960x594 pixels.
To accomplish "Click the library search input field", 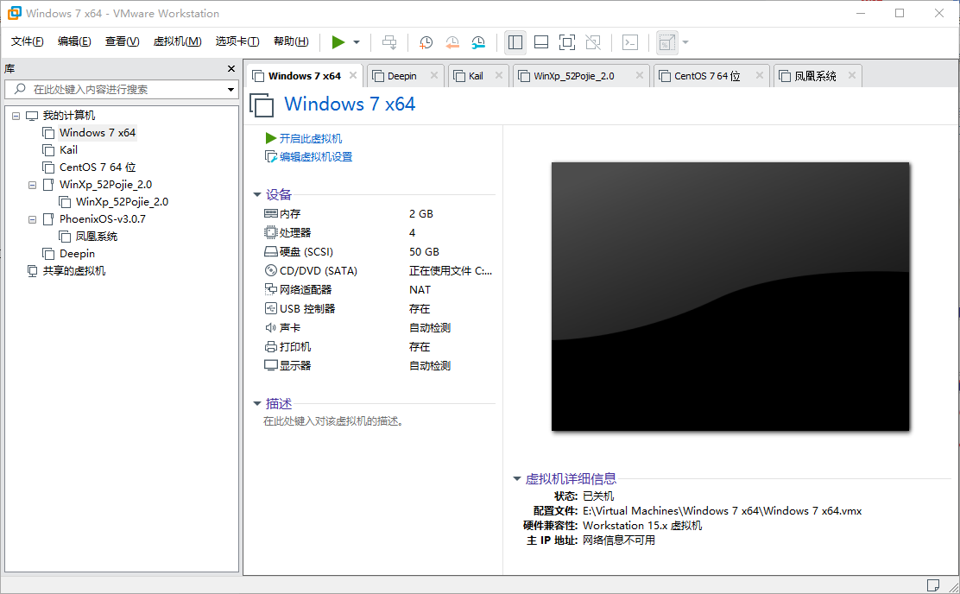I will click(121, 90).
